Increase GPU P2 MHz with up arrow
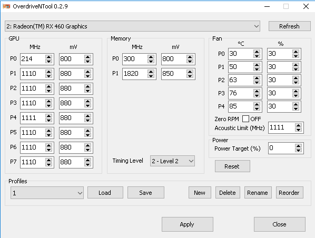 48,86
